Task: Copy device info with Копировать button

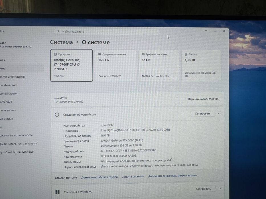Action: (x=203, y=113)
